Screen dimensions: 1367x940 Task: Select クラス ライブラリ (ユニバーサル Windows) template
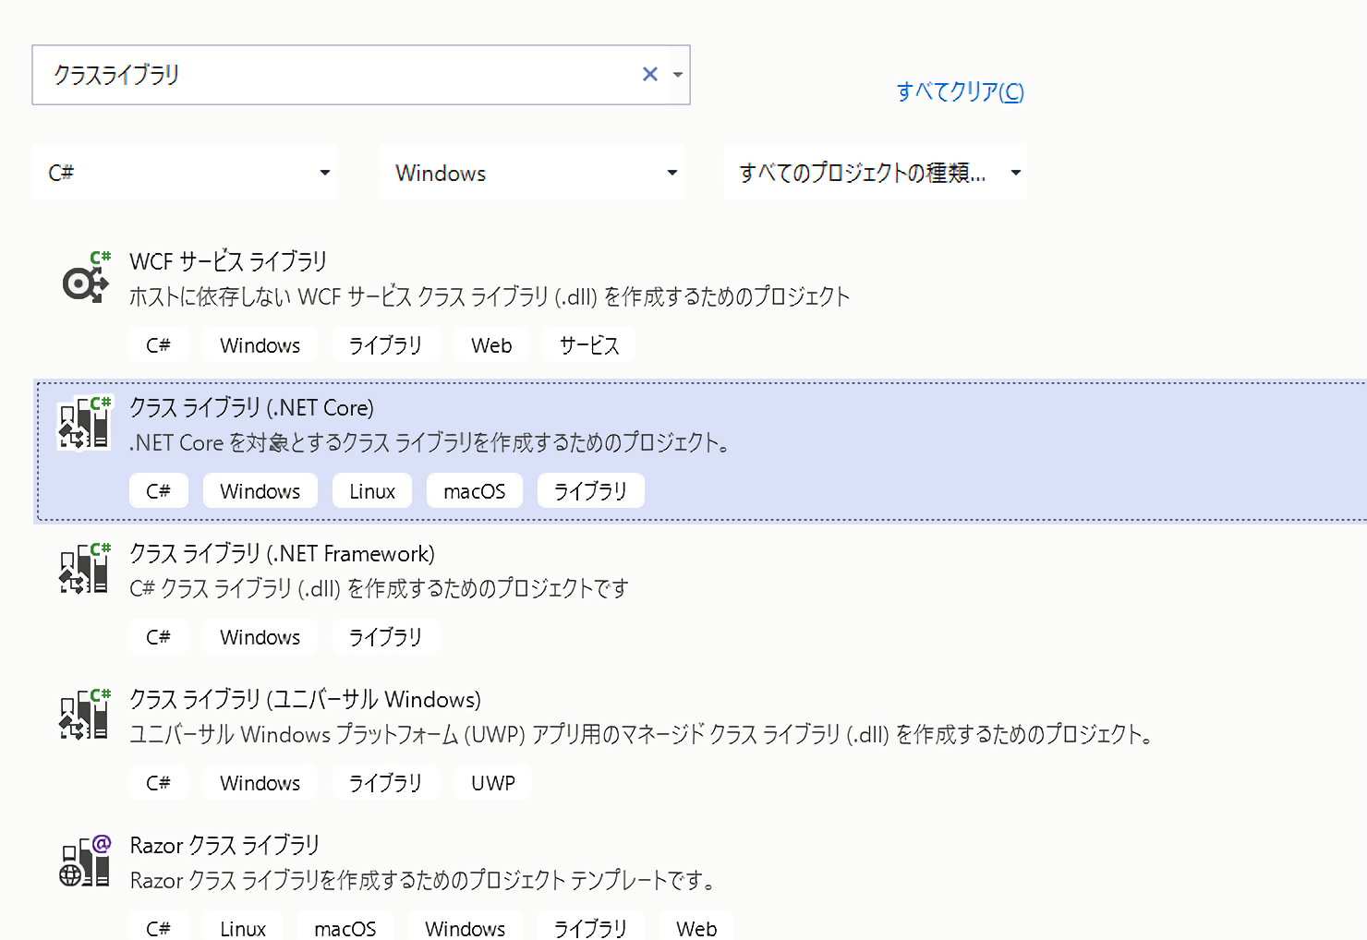coord(305,700)
